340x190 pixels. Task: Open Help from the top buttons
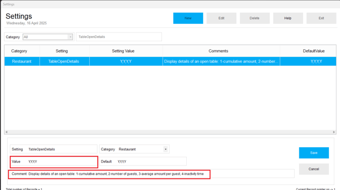(x=288, y=18)
